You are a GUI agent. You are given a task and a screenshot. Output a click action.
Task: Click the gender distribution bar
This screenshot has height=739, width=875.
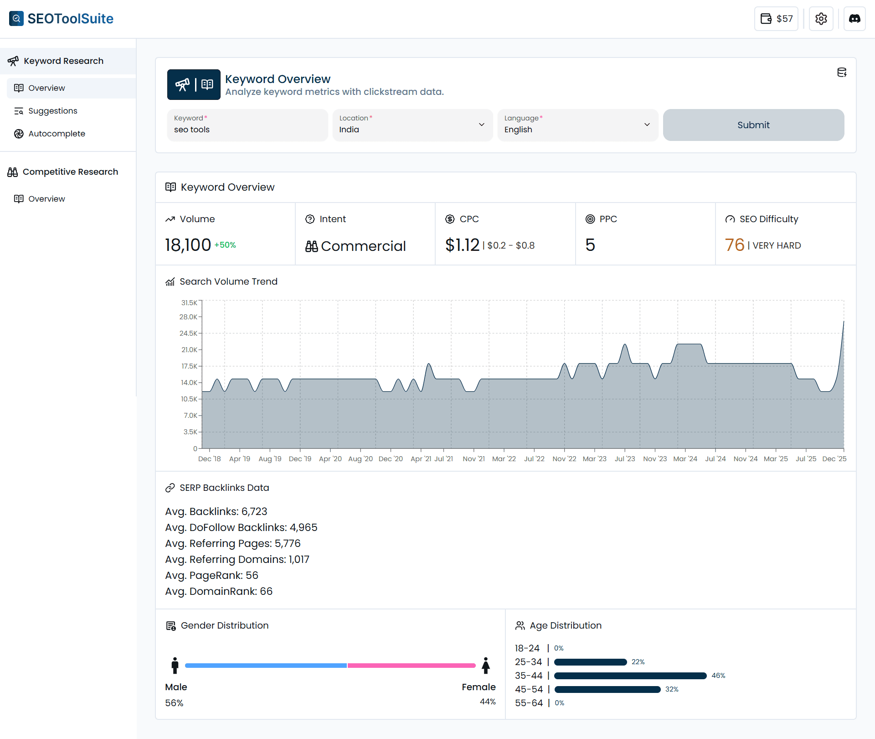(331, 665)
